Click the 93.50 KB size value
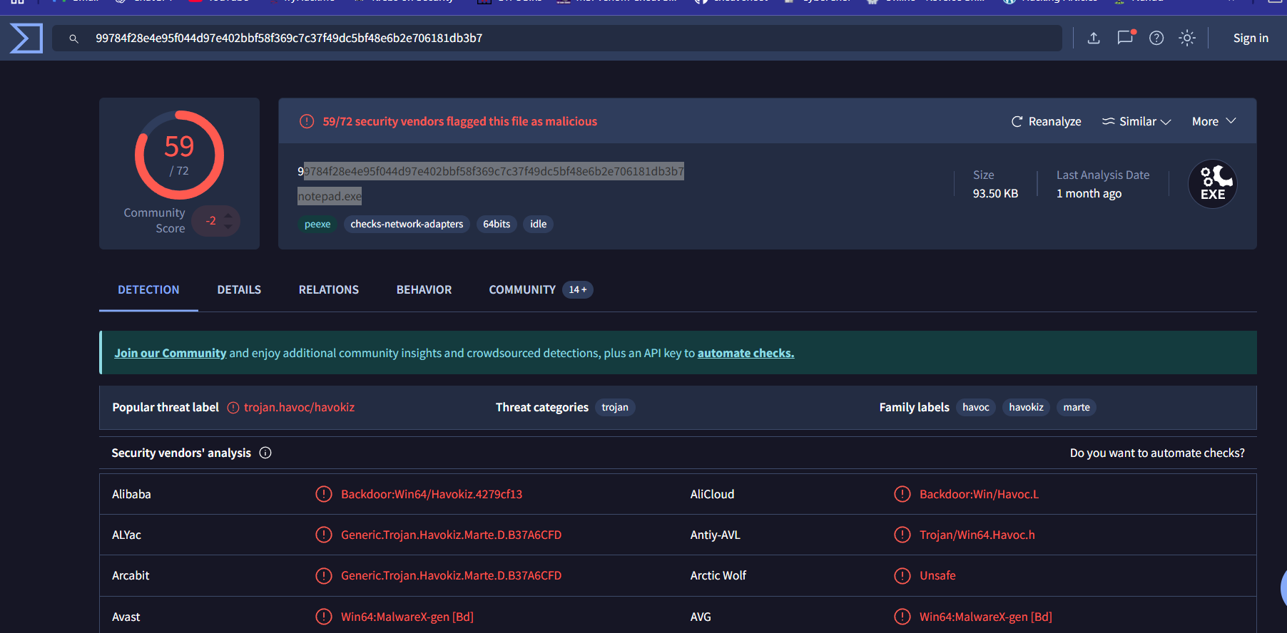The width and height of the screenshot is (1287, 633). click(995, 193)
